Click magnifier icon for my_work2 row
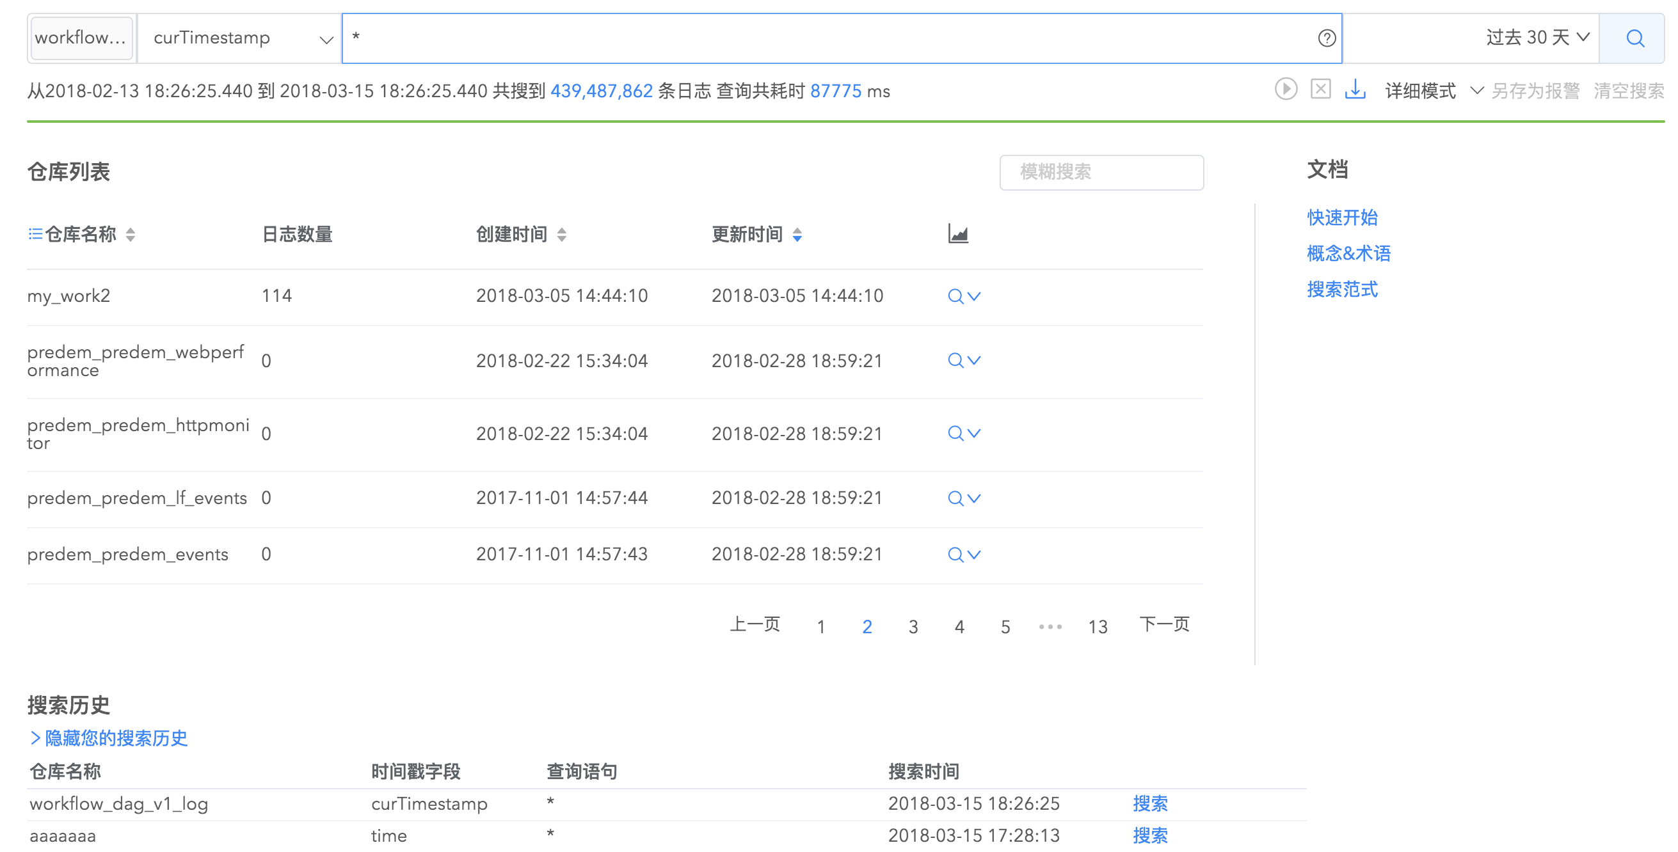 [955, 296]
